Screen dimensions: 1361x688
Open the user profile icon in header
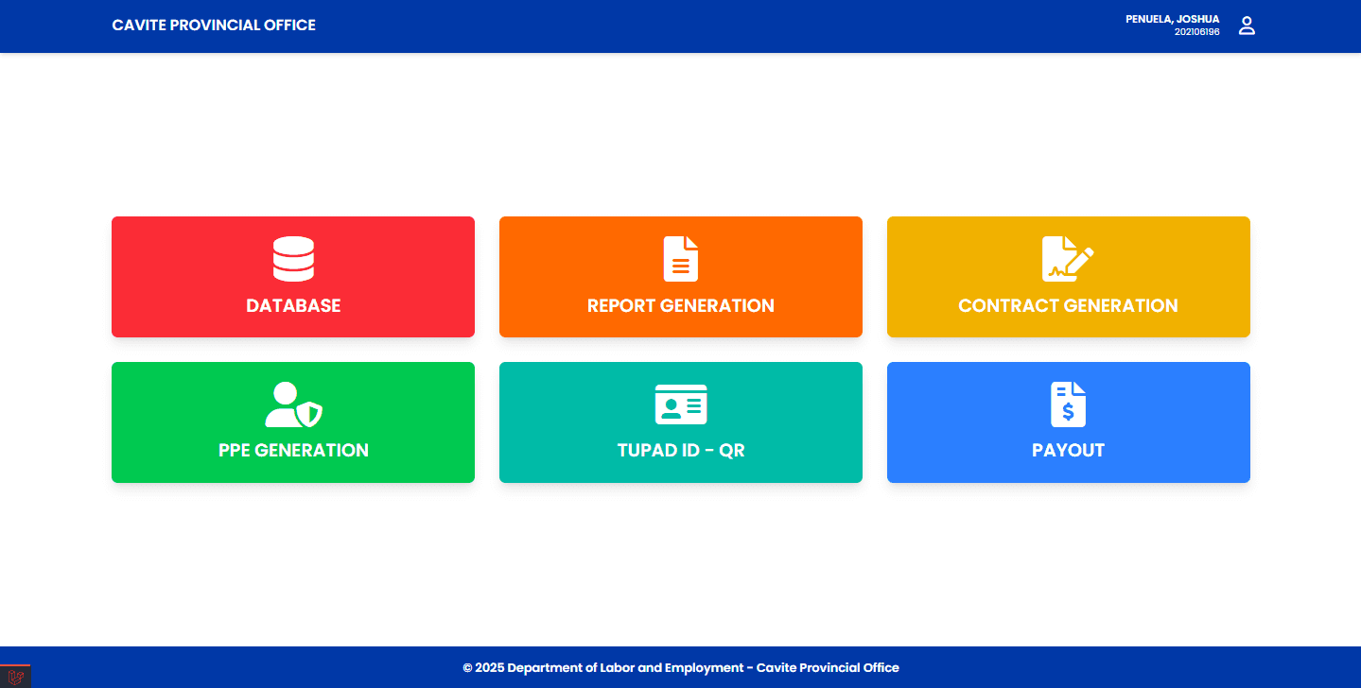coord(1247,26)
